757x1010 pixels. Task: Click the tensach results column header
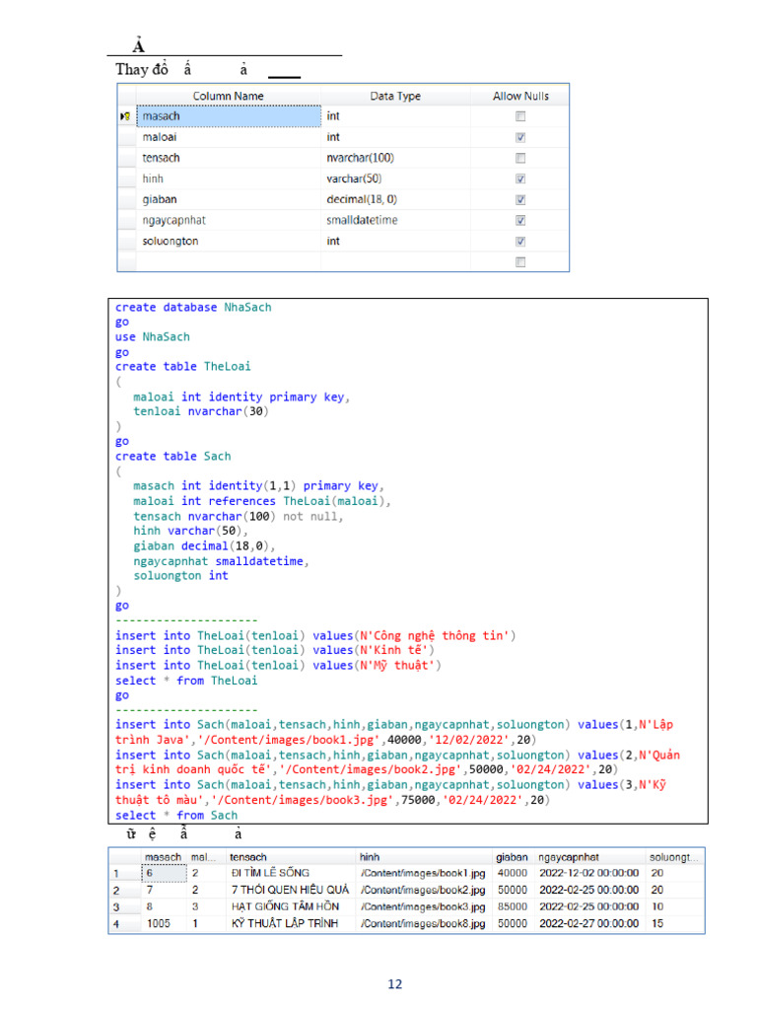(x=292, y=857)
